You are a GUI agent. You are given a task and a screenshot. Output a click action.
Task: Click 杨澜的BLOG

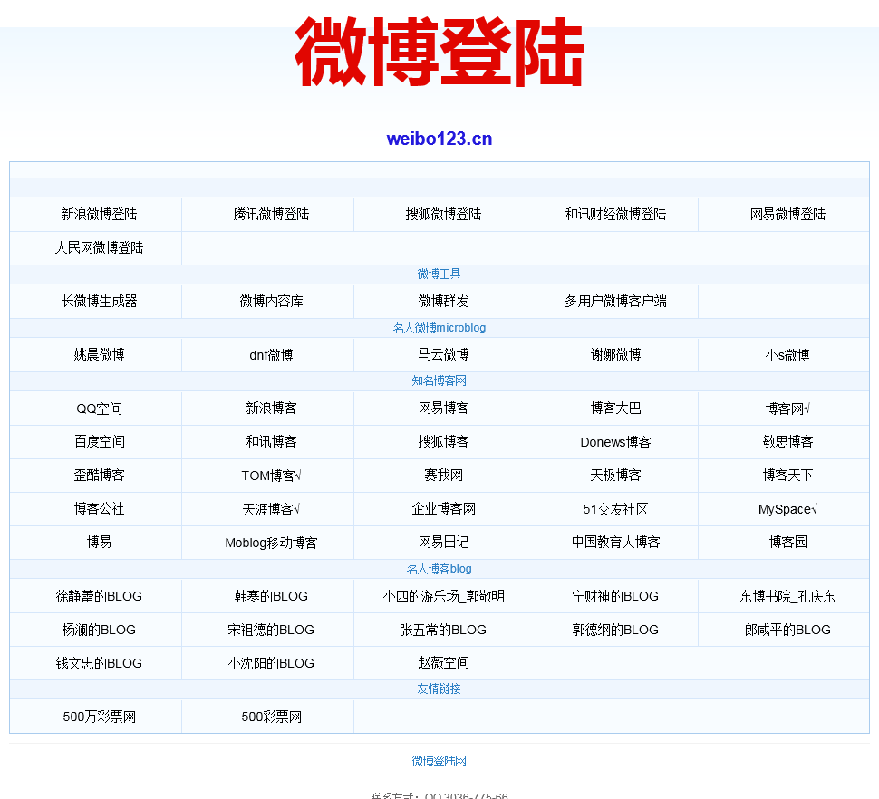pyautogui.click(x=99, y=630)
